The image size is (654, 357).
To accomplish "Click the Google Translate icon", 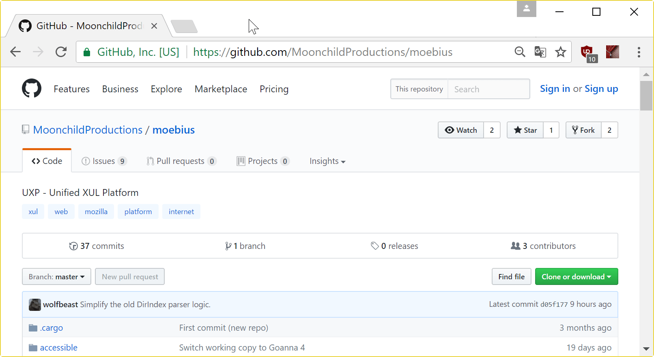I will tap(540, 52).
